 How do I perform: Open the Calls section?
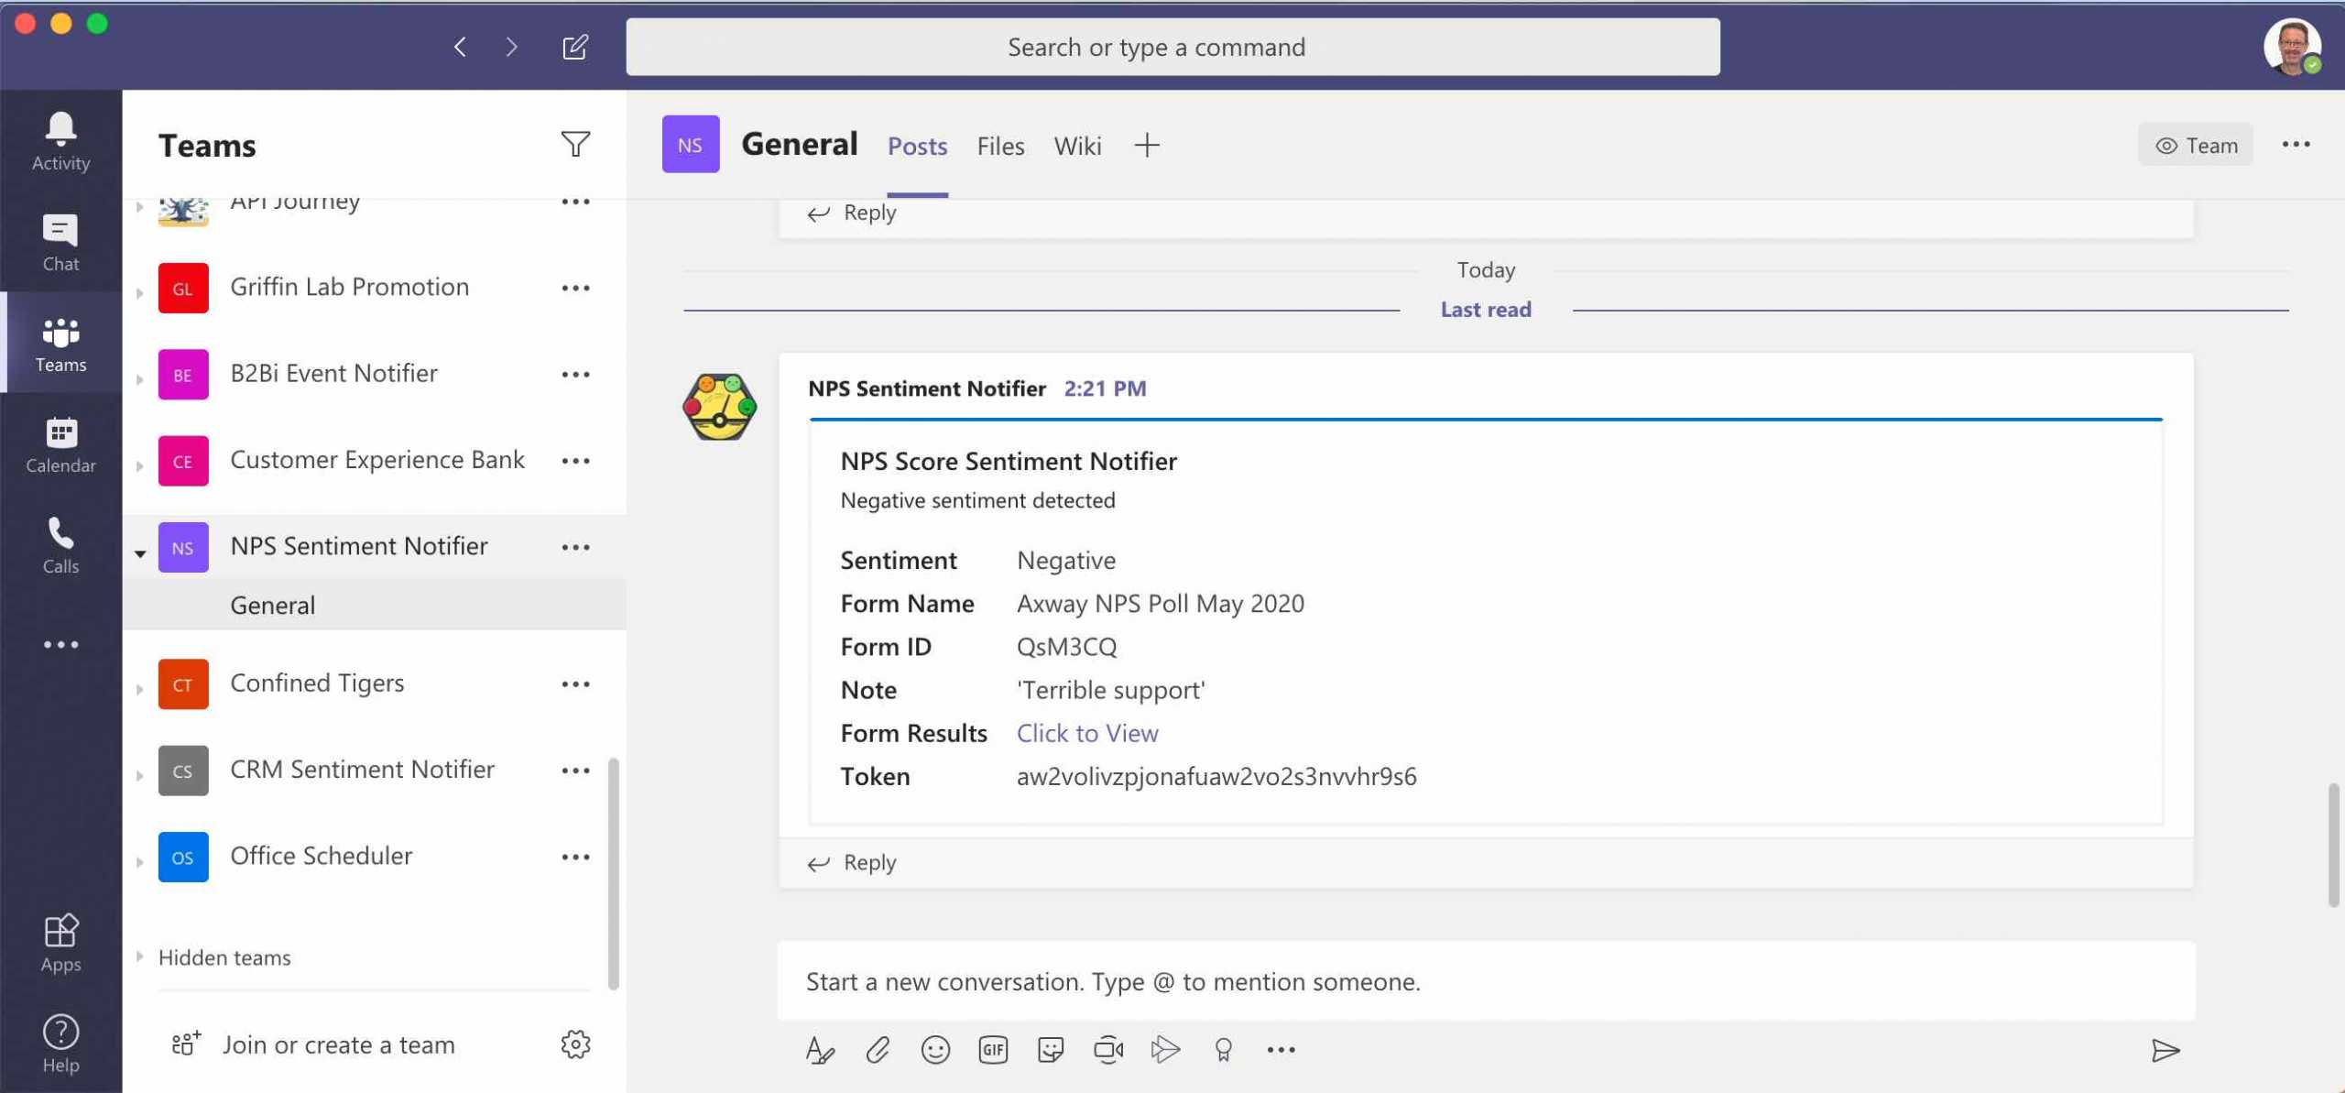60,545
